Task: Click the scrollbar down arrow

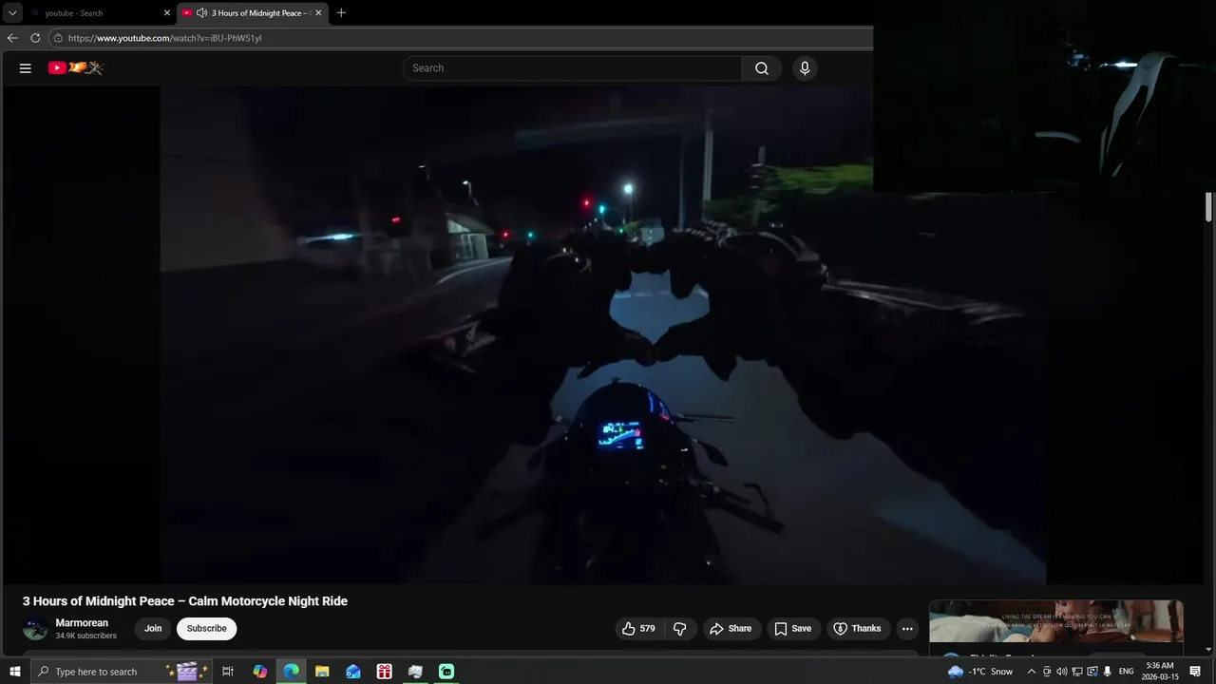Action: (x=1209, y=650)
